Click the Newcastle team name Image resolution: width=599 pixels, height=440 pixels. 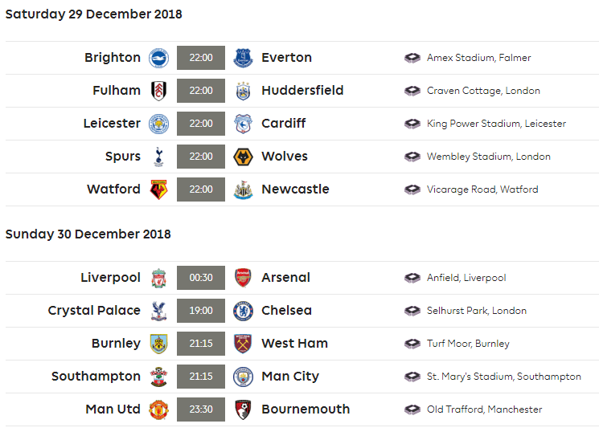point(295,189)
